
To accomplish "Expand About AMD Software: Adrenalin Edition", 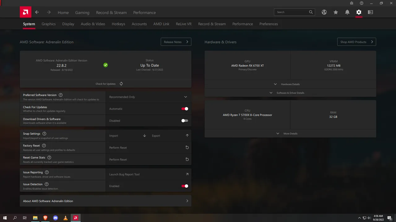I will 105,201.
